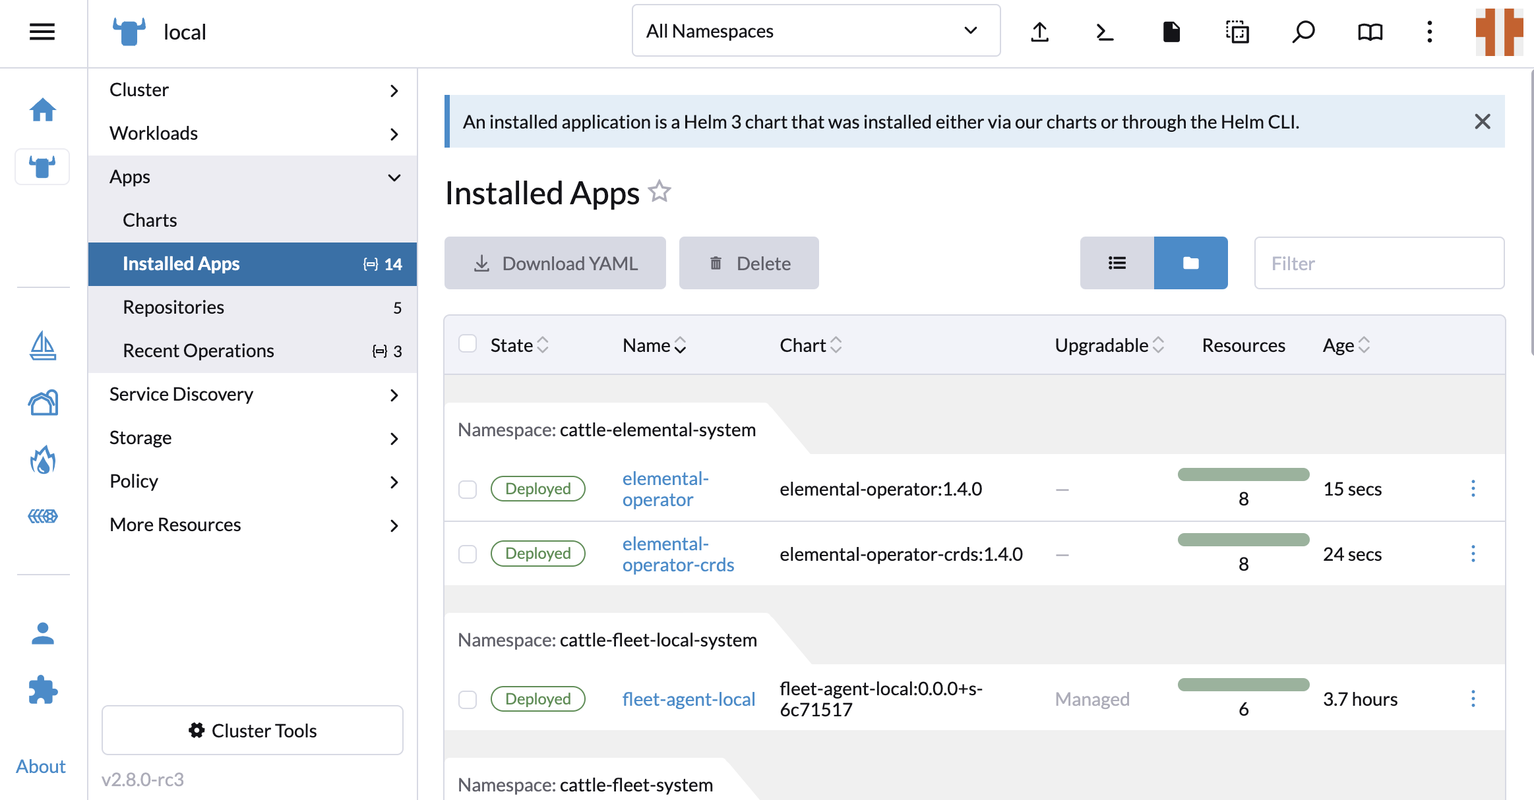Image resolution: width=1534 pixels, height=800 pixels.
Task: Click the upload/export icon in toolbar
Action: [1041, 30]
